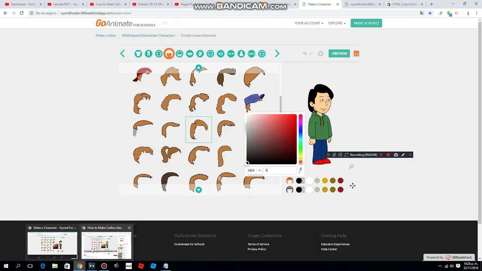Pause the Bandicam recording
Screen dimensions: 482x271
[381, 155]
